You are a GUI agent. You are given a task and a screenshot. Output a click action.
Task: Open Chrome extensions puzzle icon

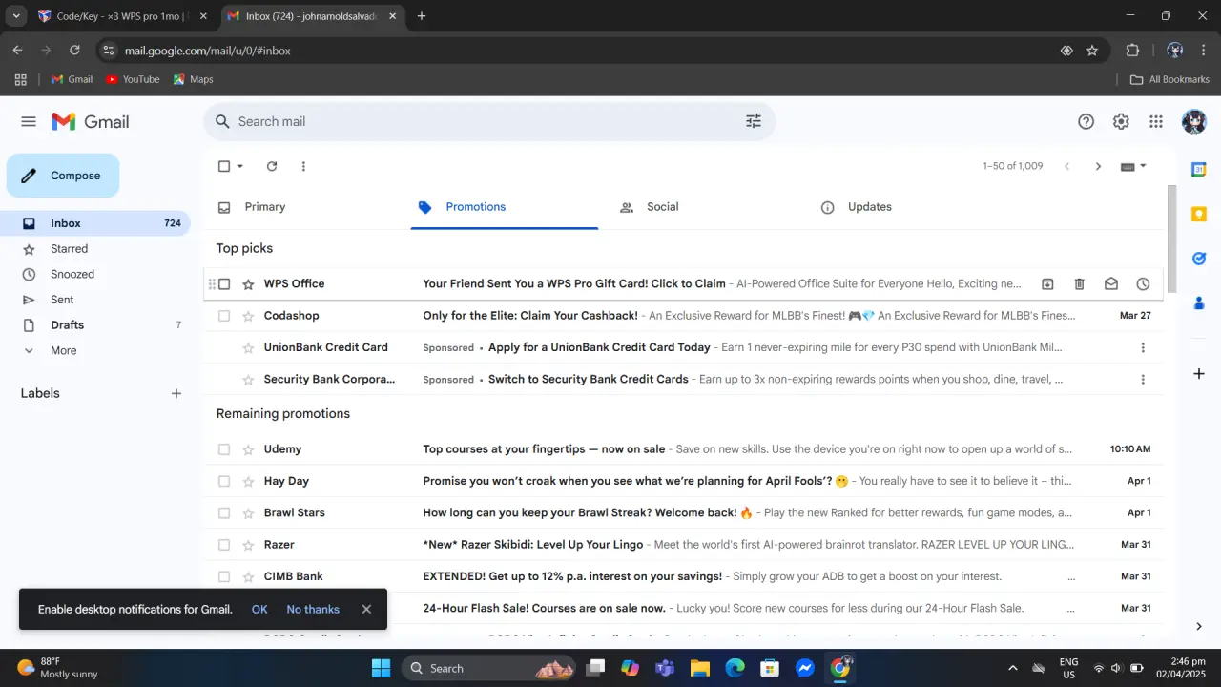pyautogui.click(x=1133, y=51)
